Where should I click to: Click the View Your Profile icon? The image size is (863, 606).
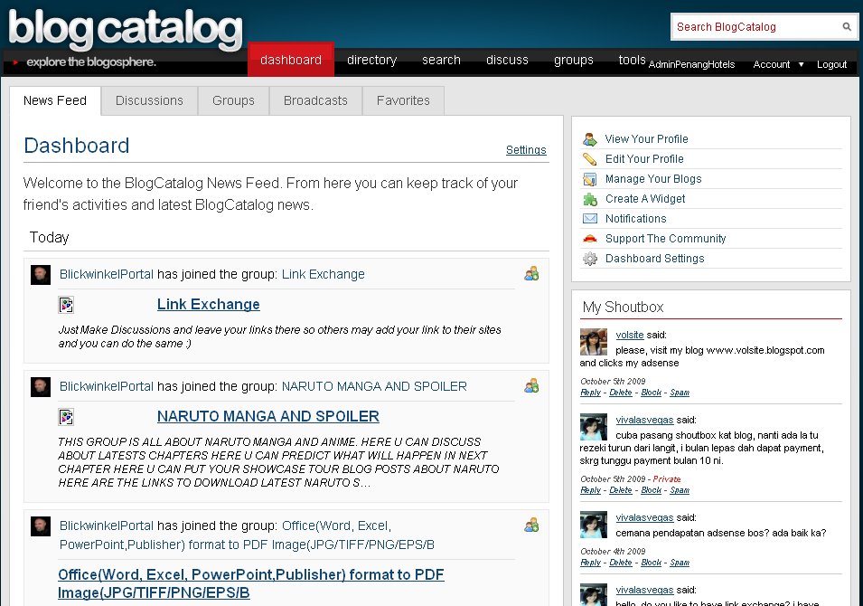[x=589, y=139]
